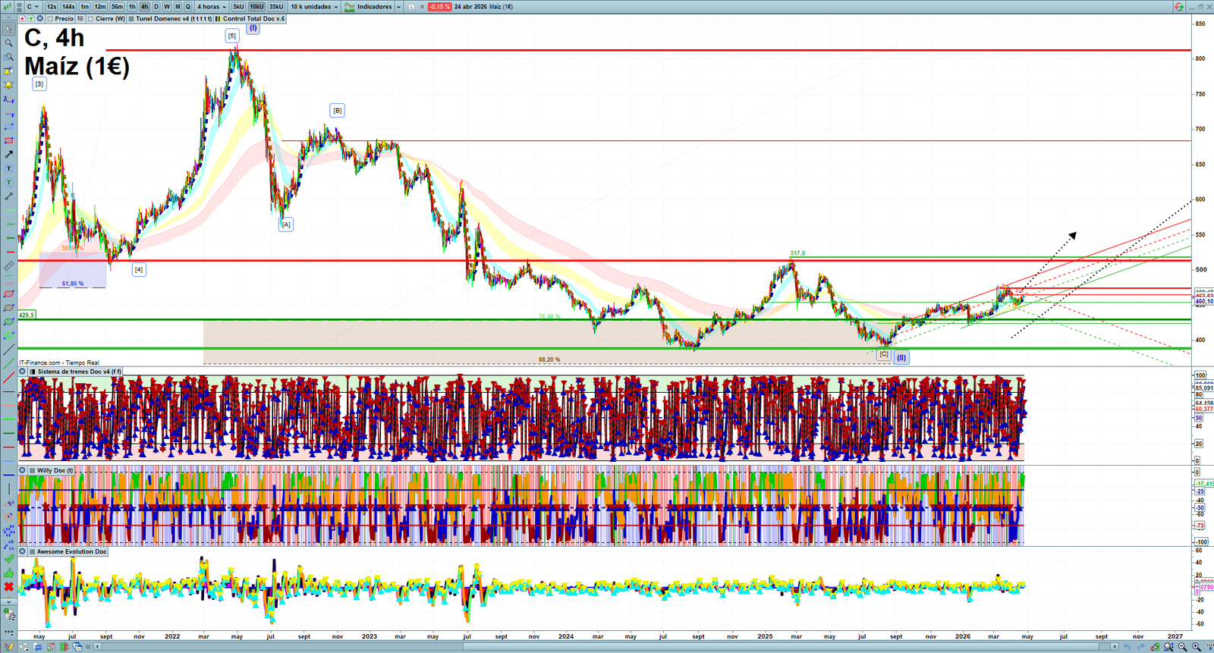Open the 10 k unidades dropdown
The image size is (1214, 653).
314,7
